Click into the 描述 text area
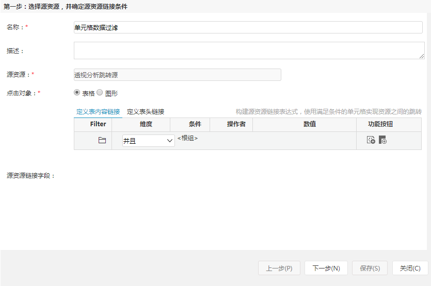 coord(249,51)
